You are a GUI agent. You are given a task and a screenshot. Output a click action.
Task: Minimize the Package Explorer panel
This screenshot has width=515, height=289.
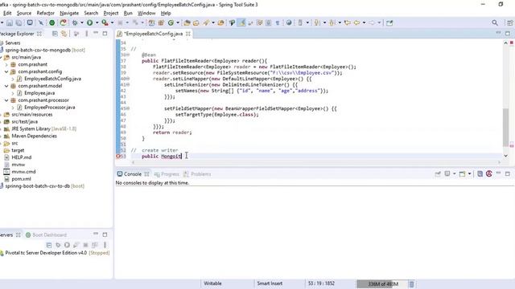coord(96,33)
